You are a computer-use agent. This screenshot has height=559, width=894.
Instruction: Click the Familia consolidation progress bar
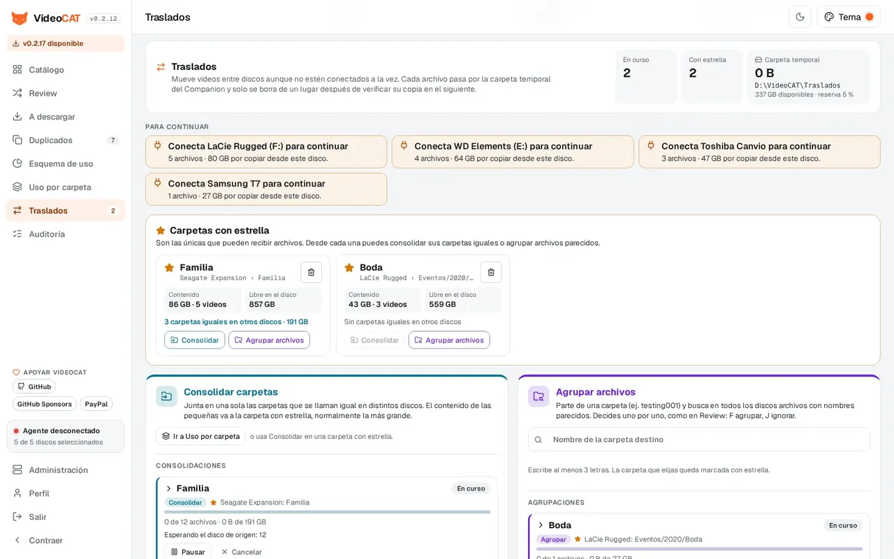(328, 512)
